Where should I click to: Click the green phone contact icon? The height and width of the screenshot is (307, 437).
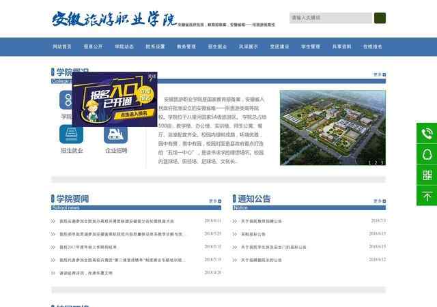(x=427, y=133)
